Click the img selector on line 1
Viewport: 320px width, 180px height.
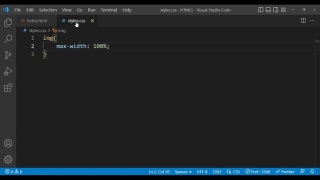point(48,38)
